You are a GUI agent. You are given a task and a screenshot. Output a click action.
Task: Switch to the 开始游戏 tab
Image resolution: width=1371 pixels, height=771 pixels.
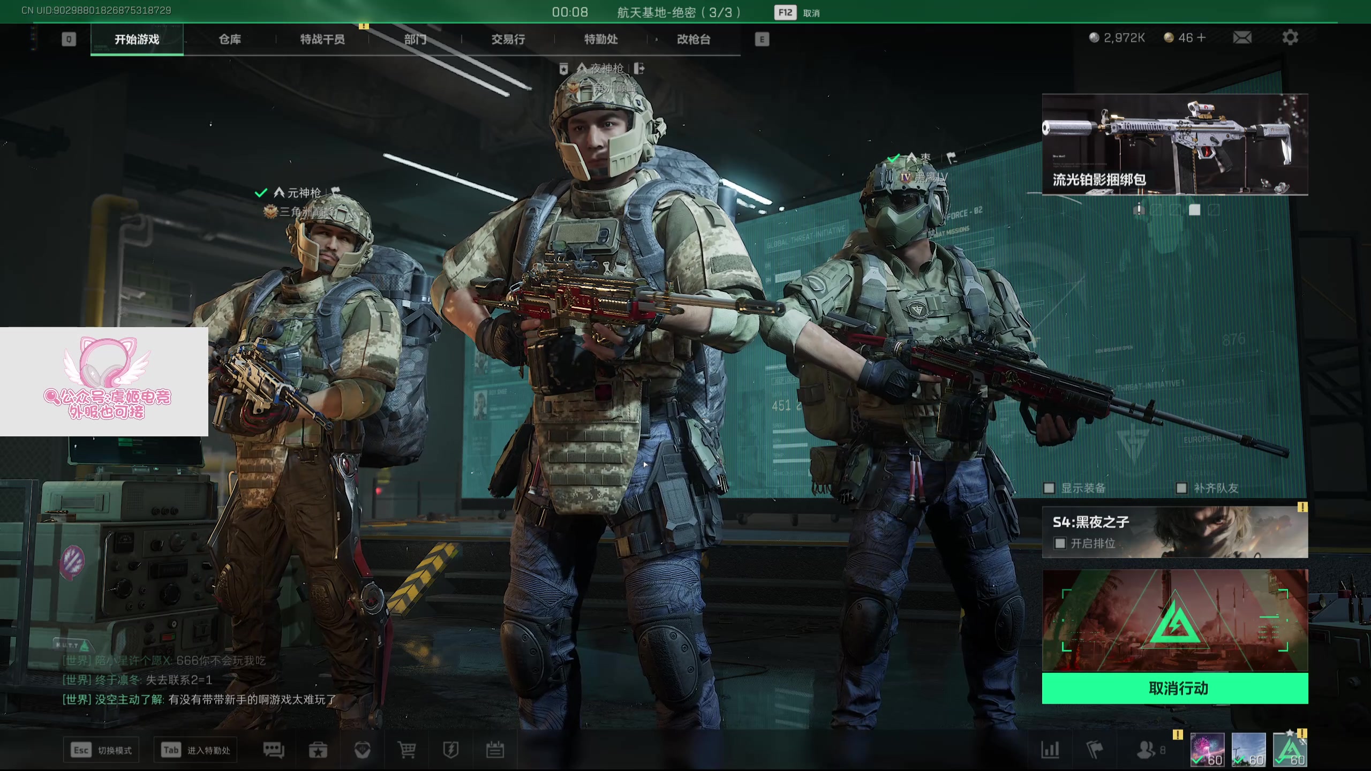point(137,39)
